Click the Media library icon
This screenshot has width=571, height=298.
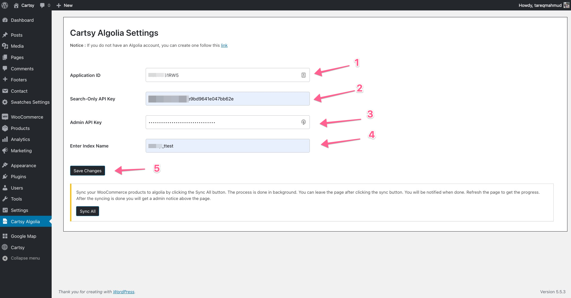coord(5,46)
